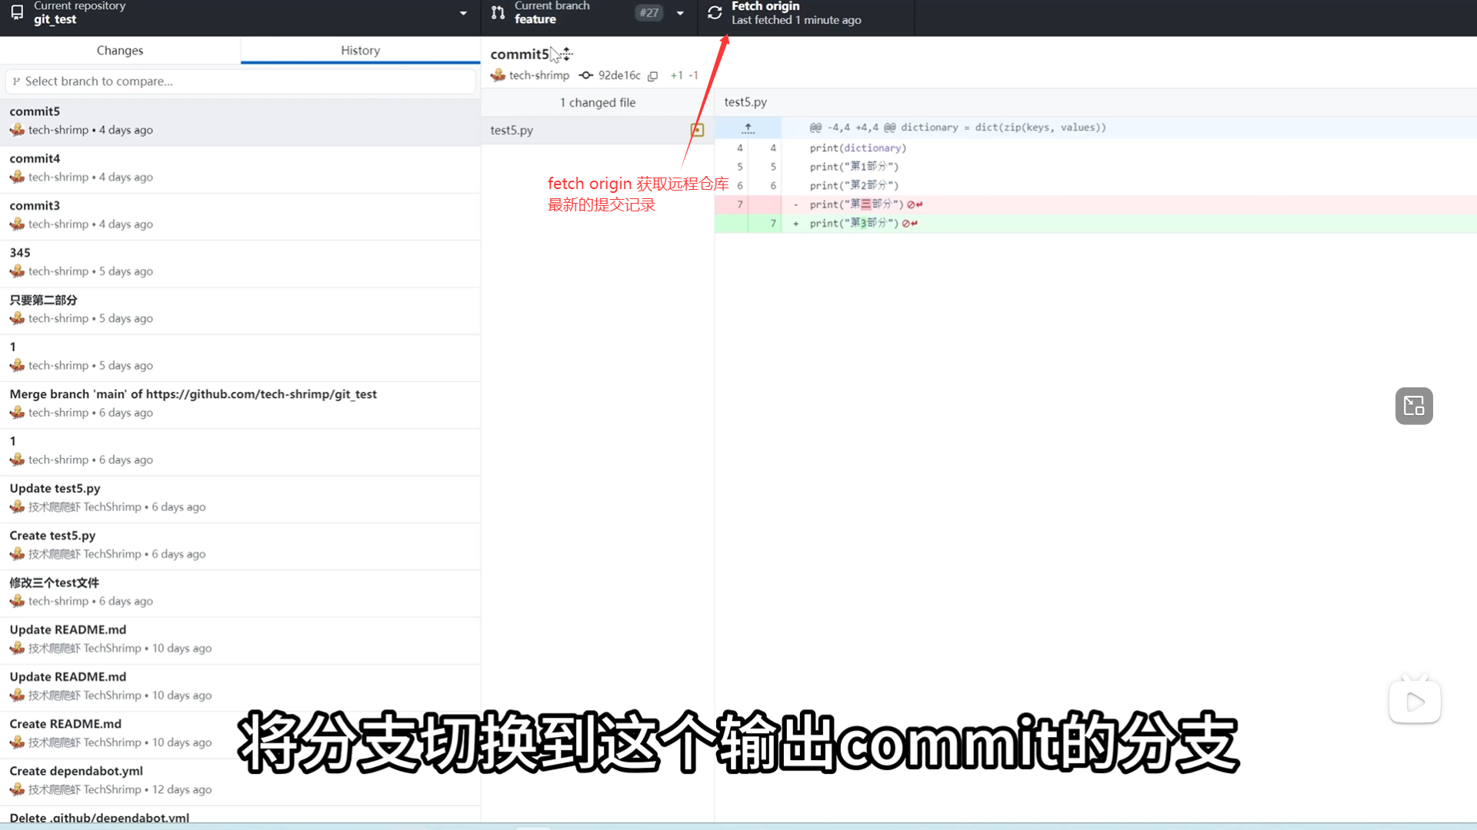Click the current branch git icon

coord(498,13)
